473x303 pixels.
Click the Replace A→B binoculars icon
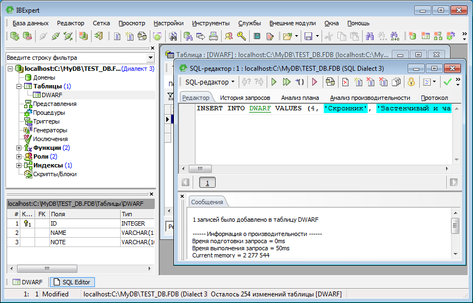coord(395,37)
